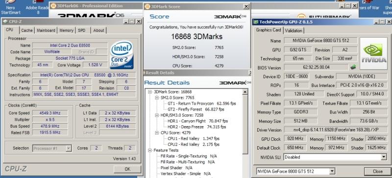Collapse the HDR/SM3.0 Score: 7258 node
The width and height of the screenshot is (392, 178).
157,115
